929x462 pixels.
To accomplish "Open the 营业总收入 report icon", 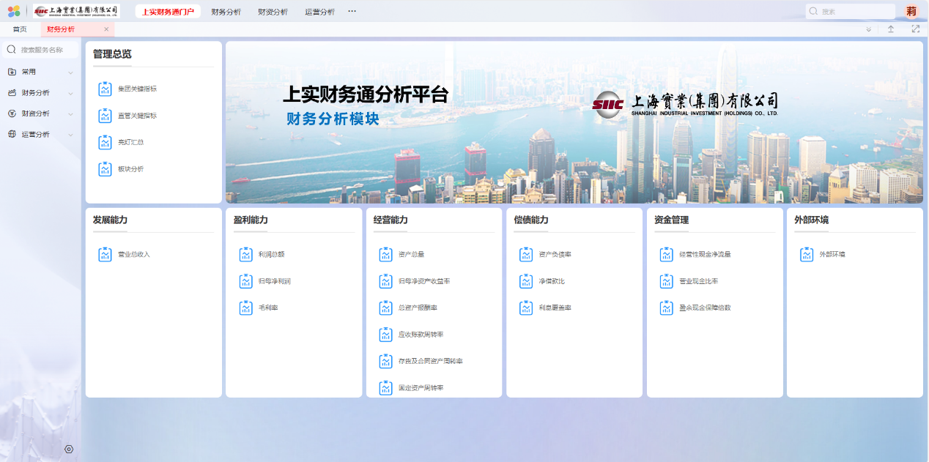I will click(105, 255).
